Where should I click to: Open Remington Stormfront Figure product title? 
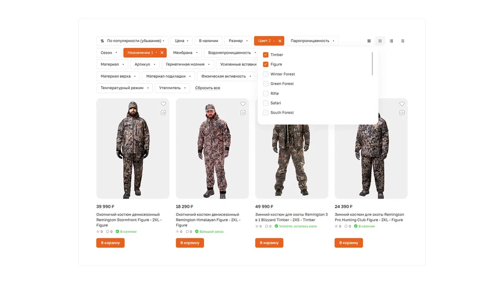point(130,220)
